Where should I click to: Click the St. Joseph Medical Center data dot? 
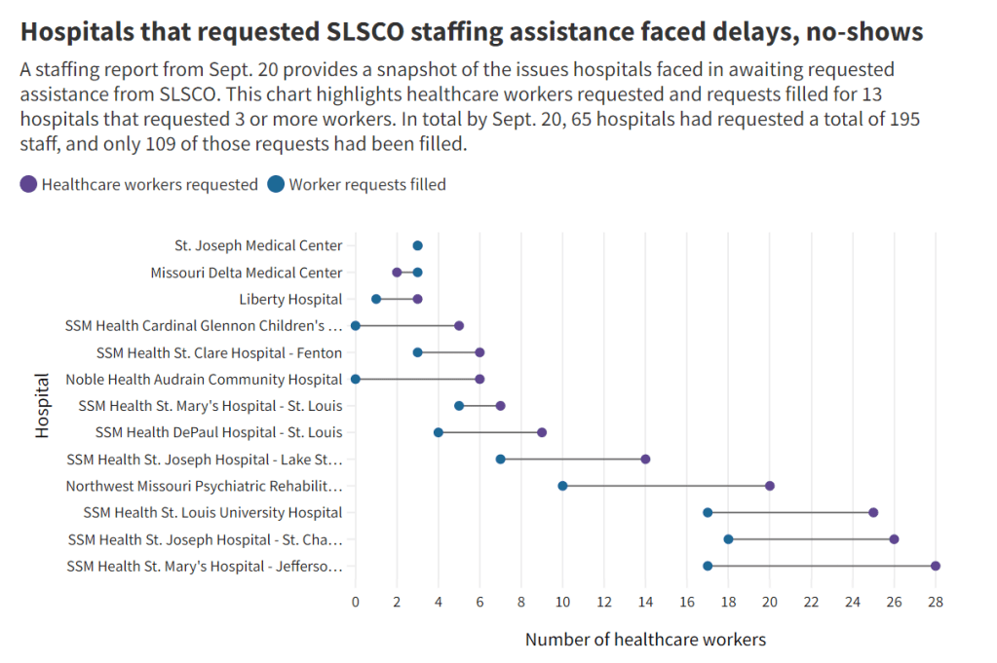click(417, 246)
